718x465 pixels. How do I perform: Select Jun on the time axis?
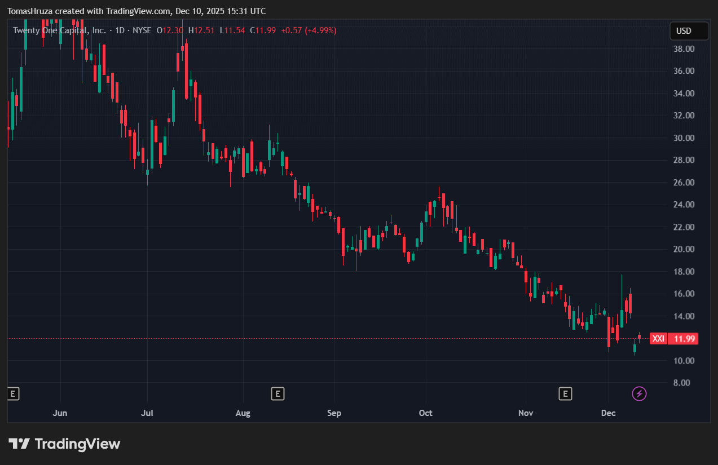point(60,413)
